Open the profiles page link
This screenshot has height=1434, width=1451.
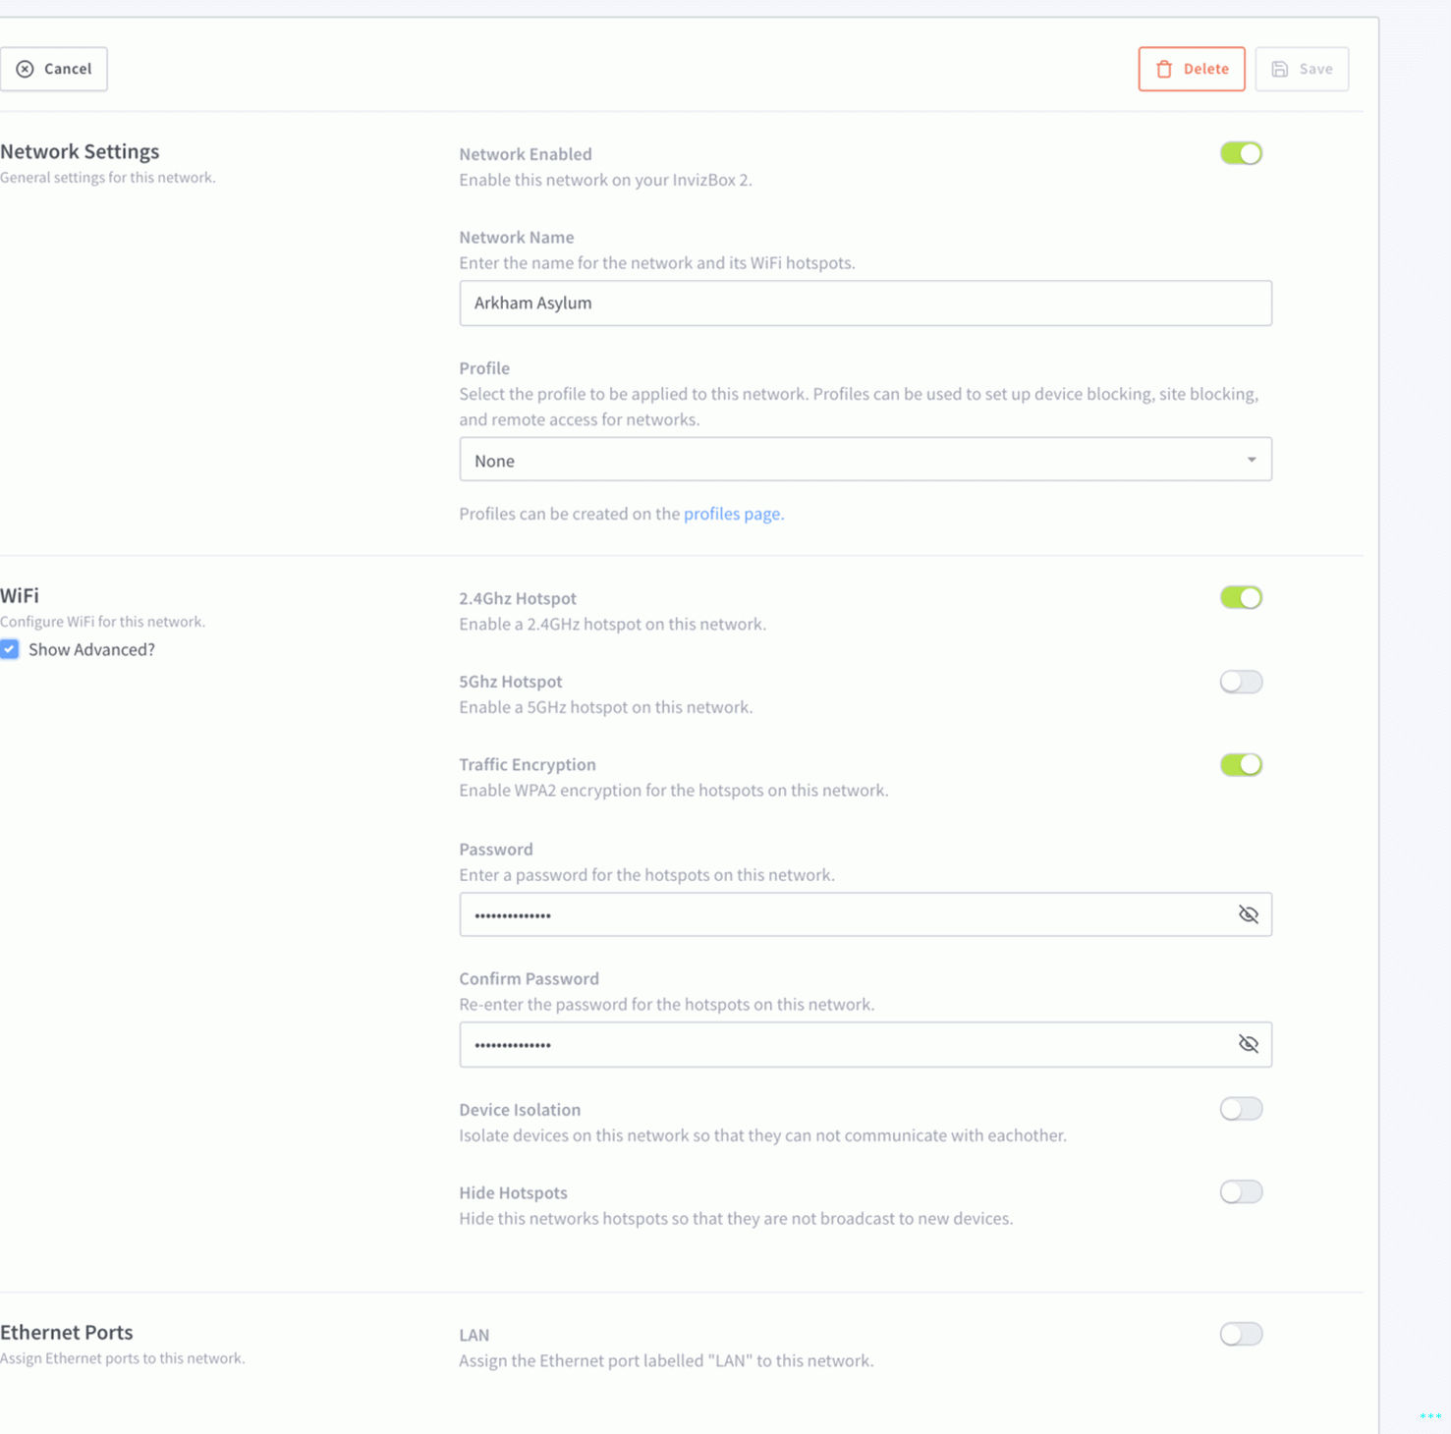733,514
